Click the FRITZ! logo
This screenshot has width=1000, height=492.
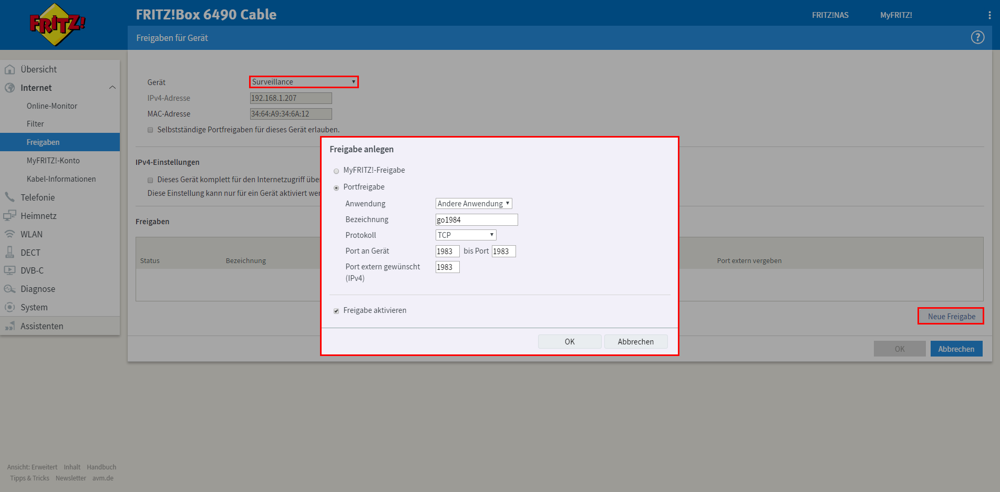click(57, 25)
